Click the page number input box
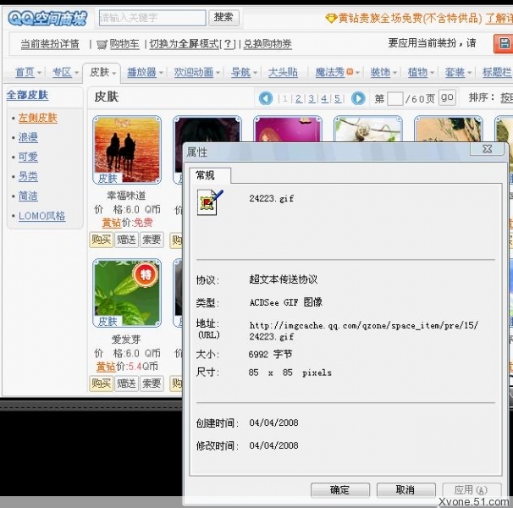This screenshot has height=508, width=513. click(x=394, y=98)
